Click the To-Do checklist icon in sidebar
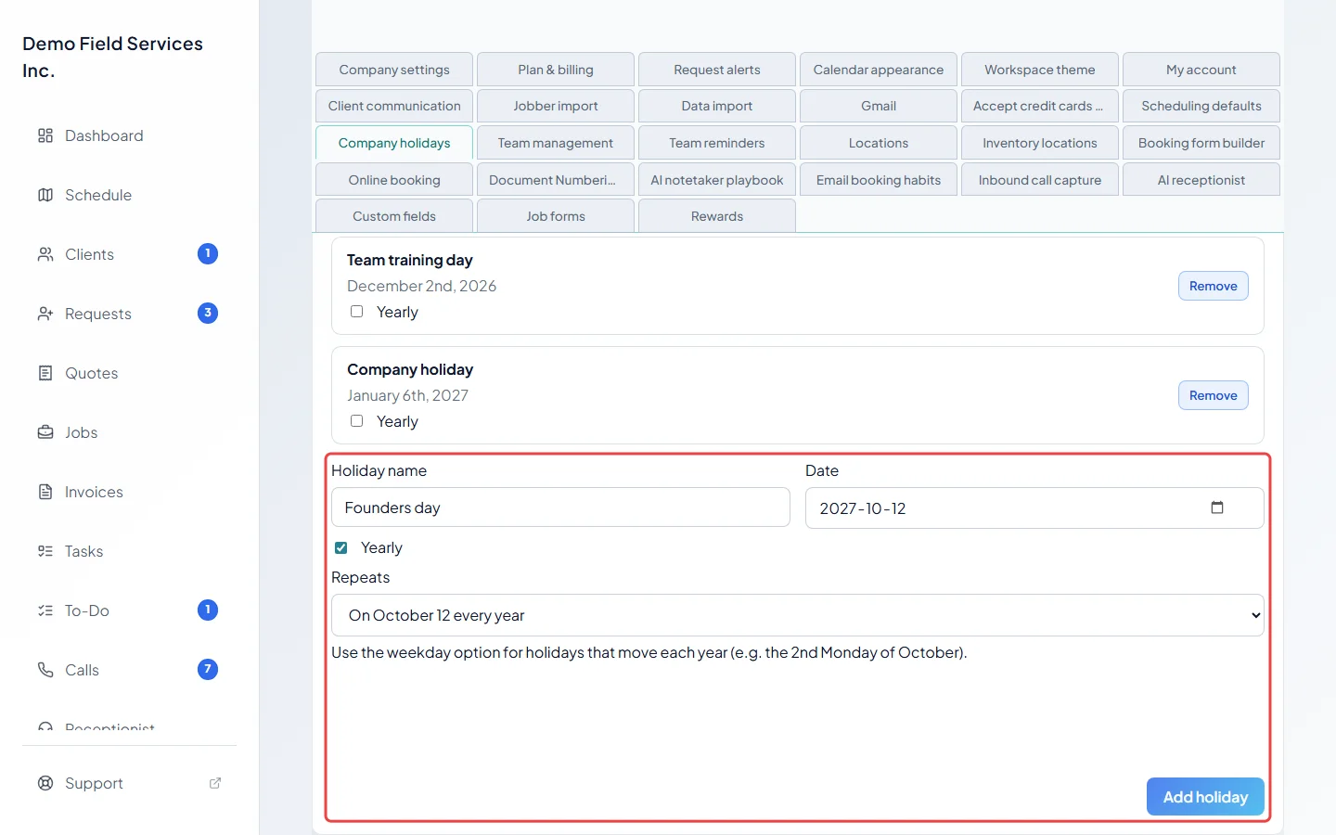Screen dimensions: 1336x835 45,610
